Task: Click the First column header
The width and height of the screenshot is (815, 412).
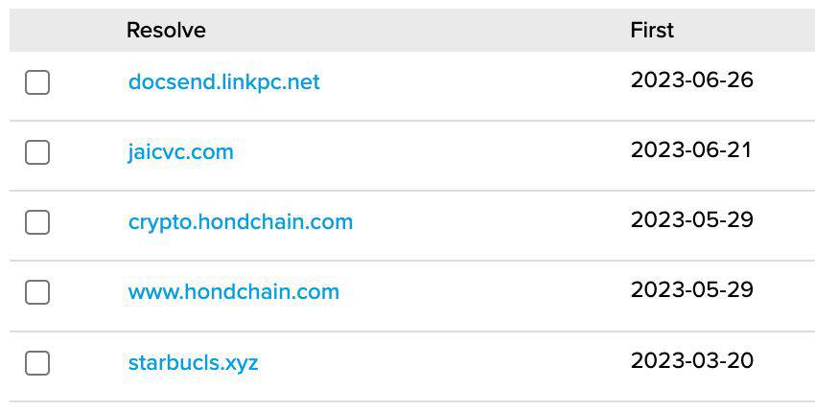Action: click(x=652, y=31)
